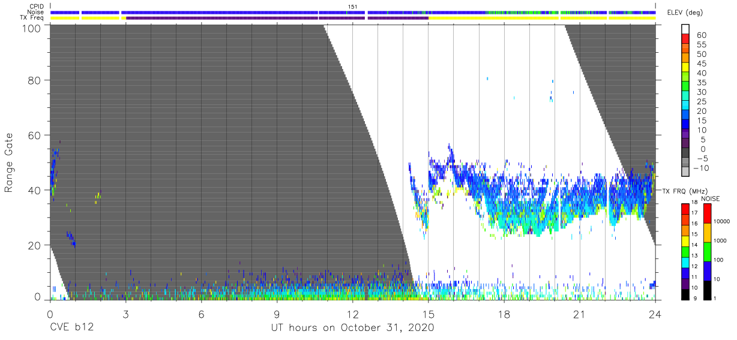Click the 'NOISE' colorbar title

click(x=711, y=198)
